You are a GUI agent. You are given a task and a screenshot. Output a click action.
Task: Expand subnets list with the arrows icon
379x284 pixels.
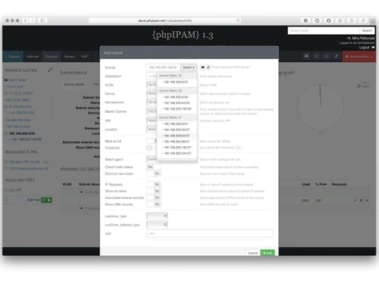(50, 70)
